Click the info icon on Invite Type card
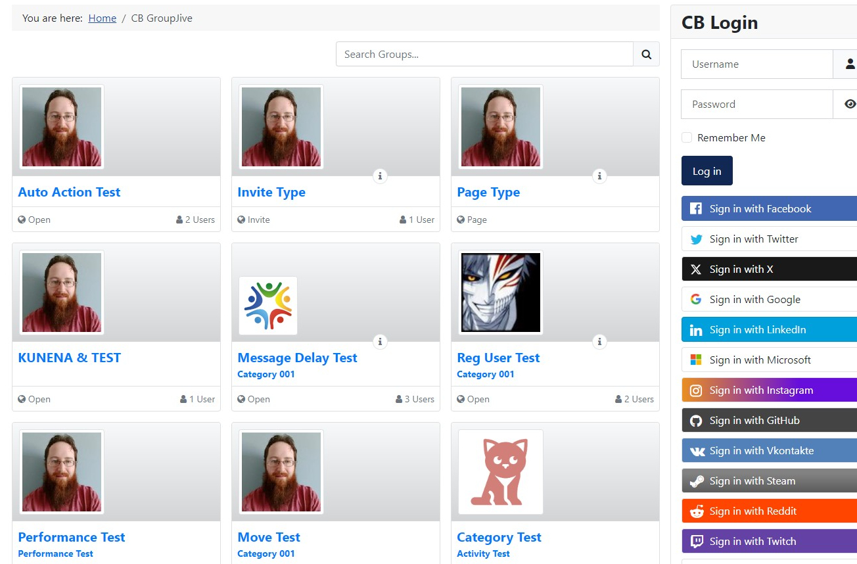The width and height of the screenshot is (857, 564). coord(380,176)
